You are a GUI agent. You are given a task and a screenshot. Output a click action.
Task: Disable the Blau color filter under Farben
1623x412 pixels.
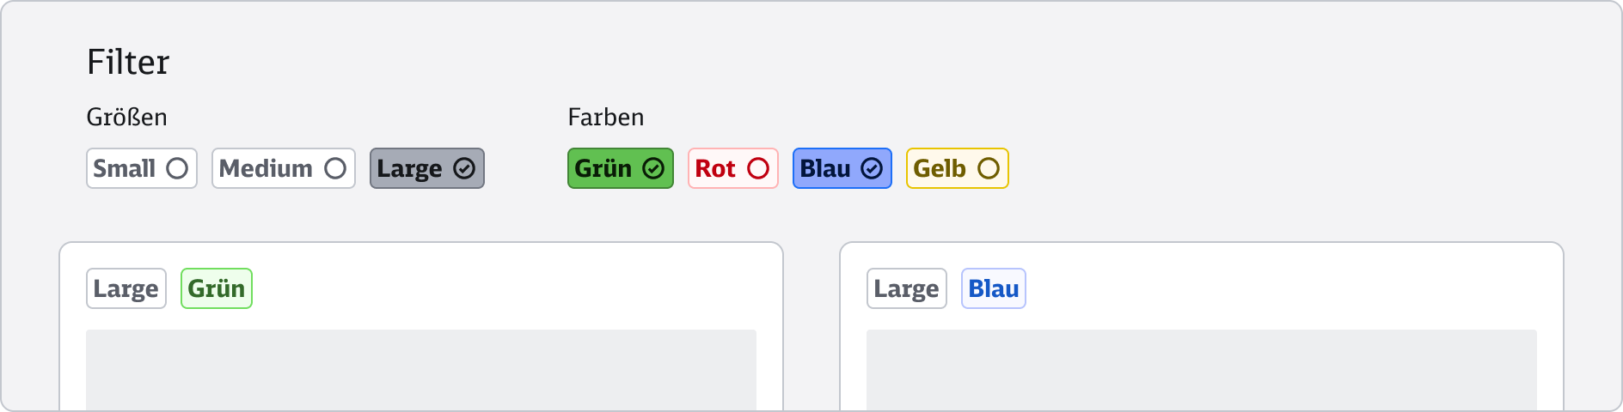[825, 168]
